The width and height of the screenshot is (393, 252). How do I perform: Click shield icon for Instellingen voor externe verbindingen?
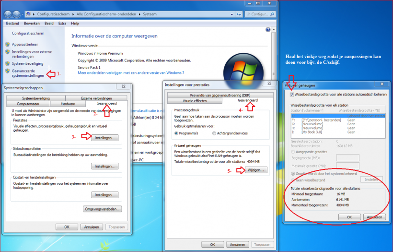pyautogui.click(x=8, y=52)
